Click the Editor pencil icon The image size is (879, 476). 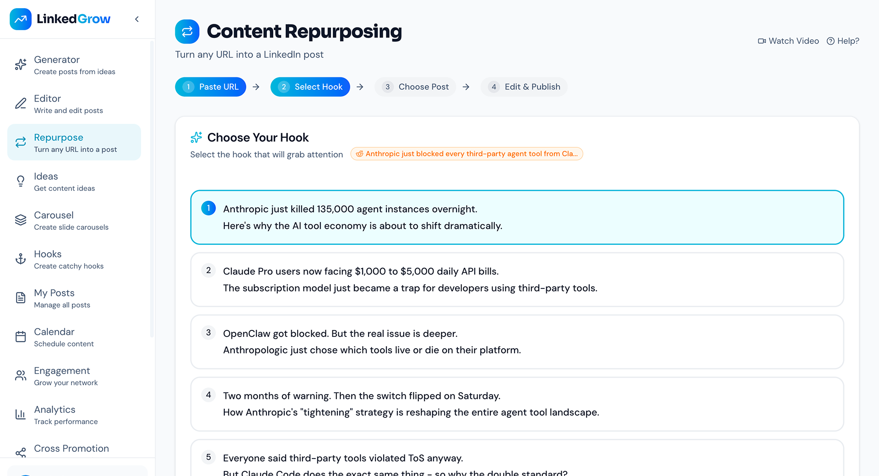tap(21, 103)
